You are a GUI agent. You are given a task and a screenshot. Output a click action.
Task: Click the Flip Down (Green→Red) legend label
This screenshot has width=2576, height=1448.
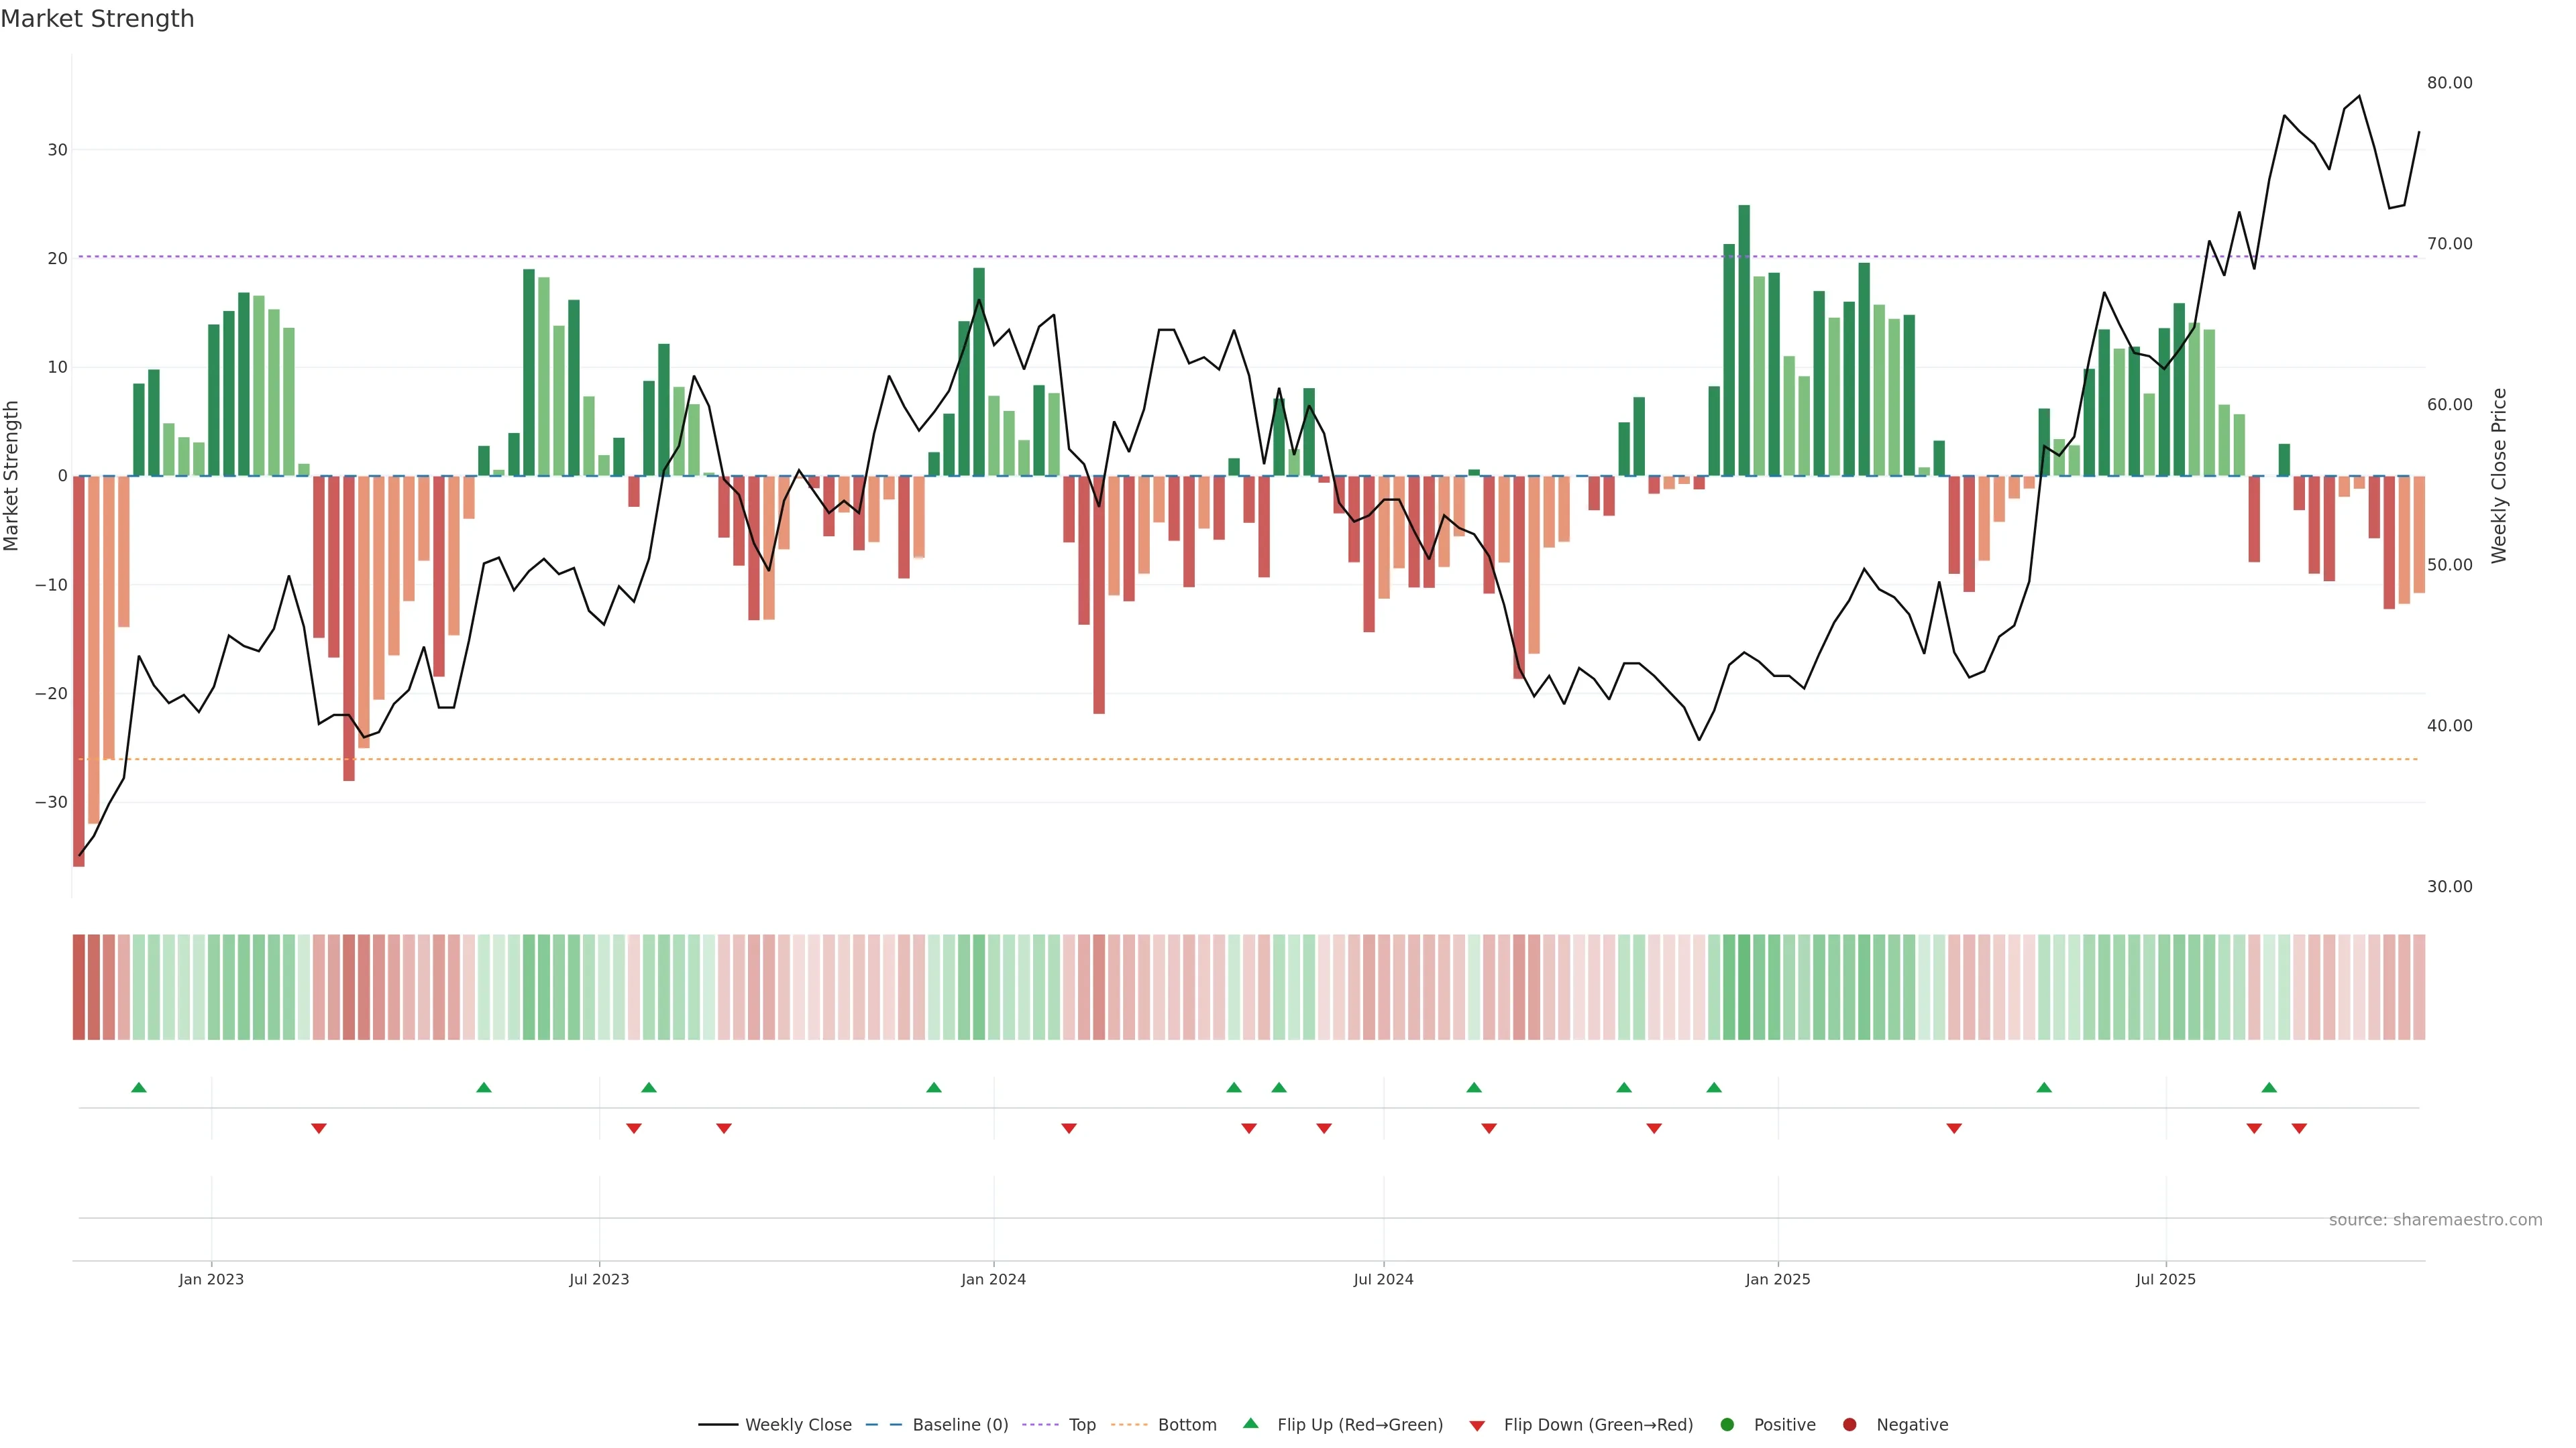(x=1598, y=1424)
